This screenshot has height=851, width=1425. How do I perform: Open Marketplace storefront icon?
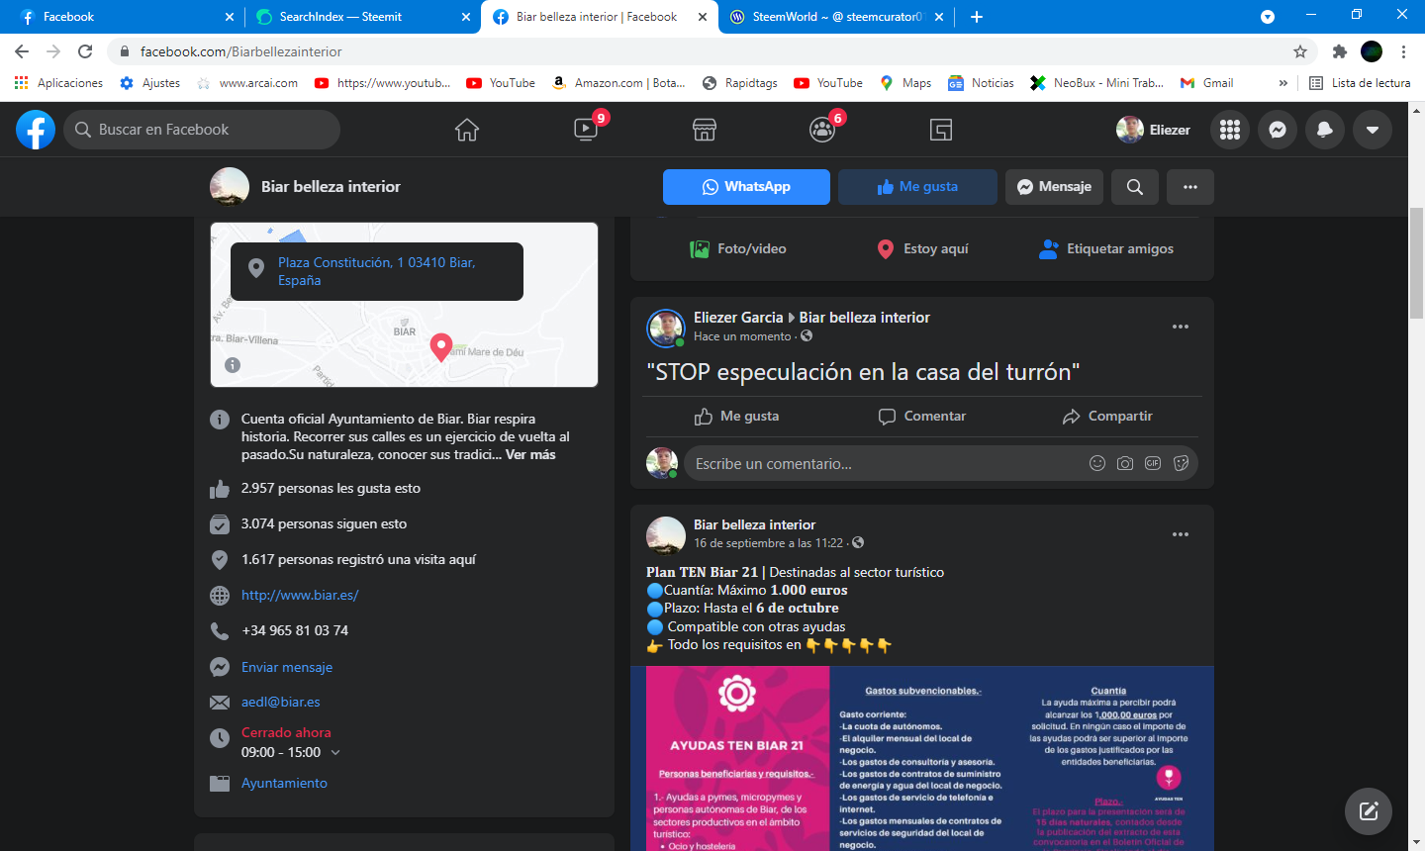[x=705, y=130]
